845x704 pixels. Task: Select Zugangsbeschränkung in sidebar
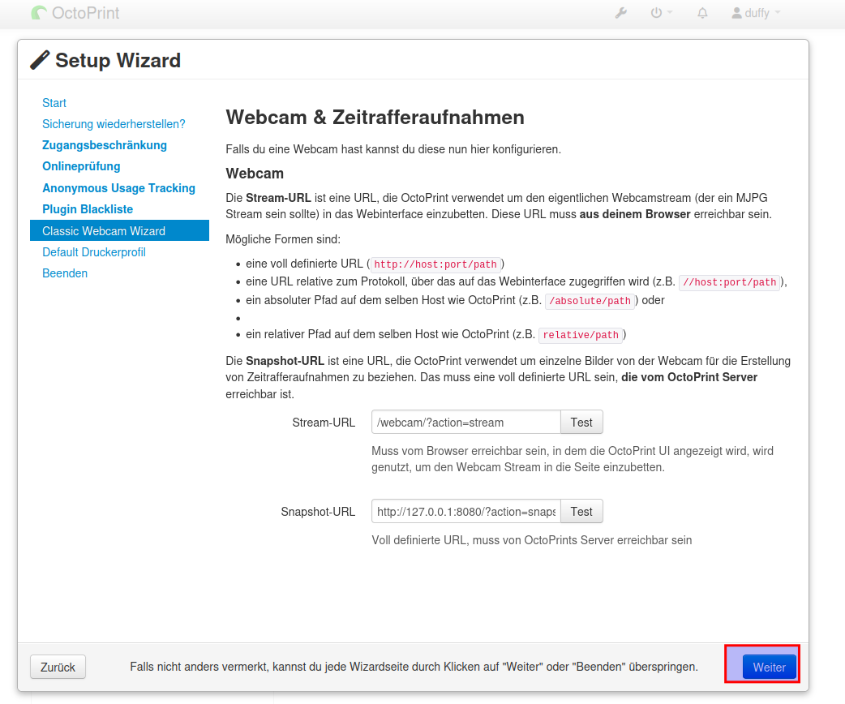click(x=105, y=145)
